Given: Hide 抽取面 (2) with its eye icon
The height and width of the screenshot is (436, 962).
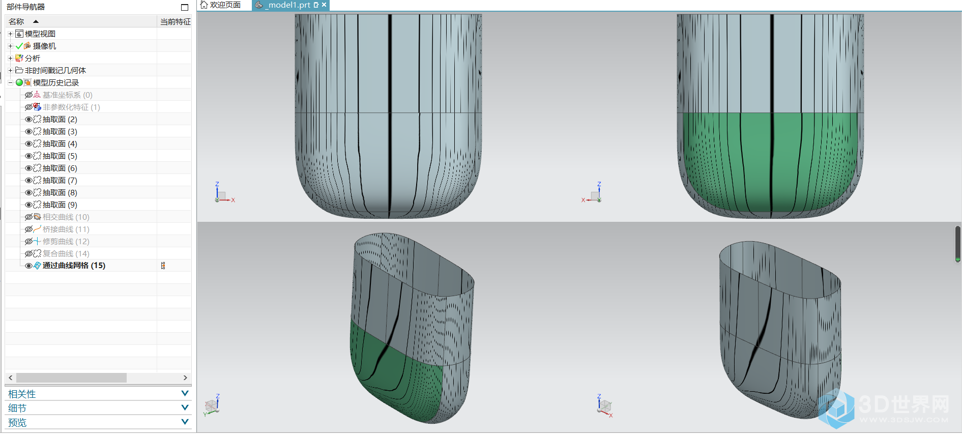Looking at the screenshot, I should pos(28,119).
